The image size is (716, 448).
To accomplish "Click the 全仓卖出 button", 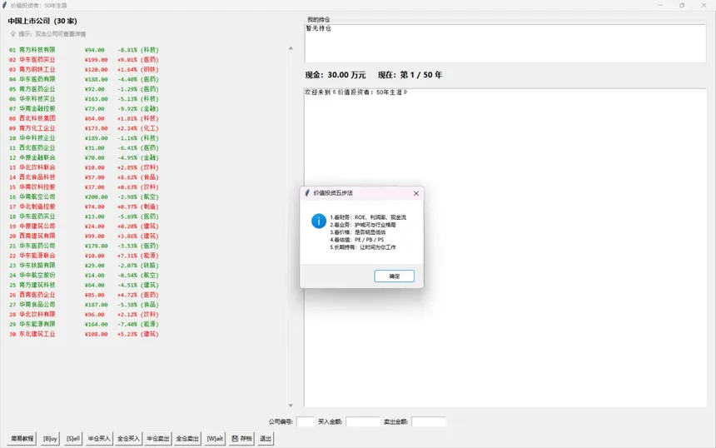I will tap(187, 438).
